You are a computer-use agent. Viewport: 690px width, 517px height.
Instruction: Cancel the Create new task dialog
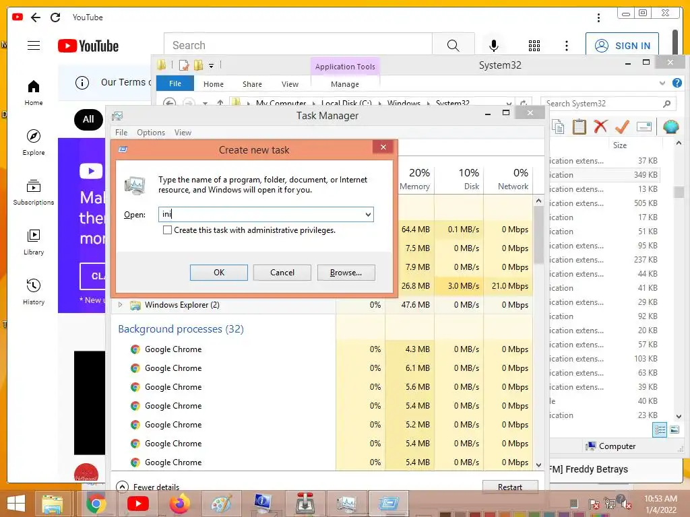pyautogui.click(x=282, y=273)
